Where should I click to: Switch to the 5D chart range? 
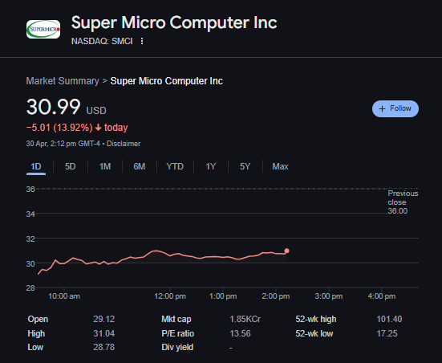coord(70,166)
